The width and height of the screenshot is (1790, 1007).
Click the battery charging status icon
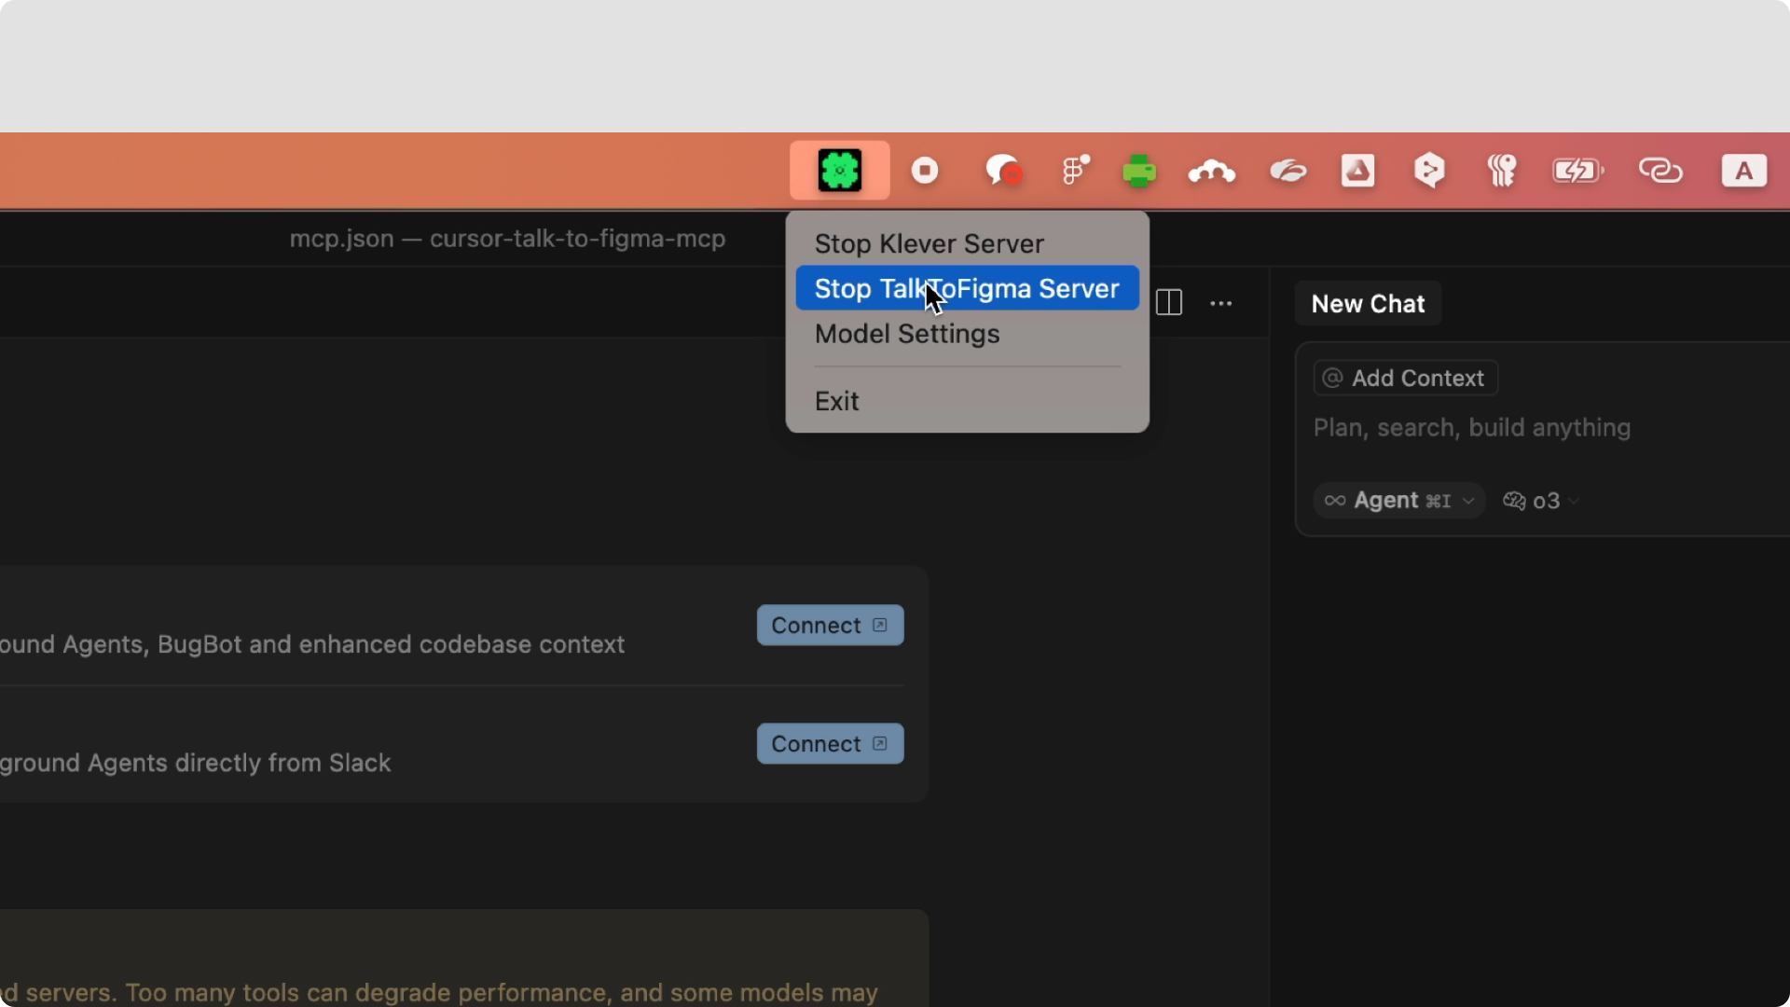1577,171
